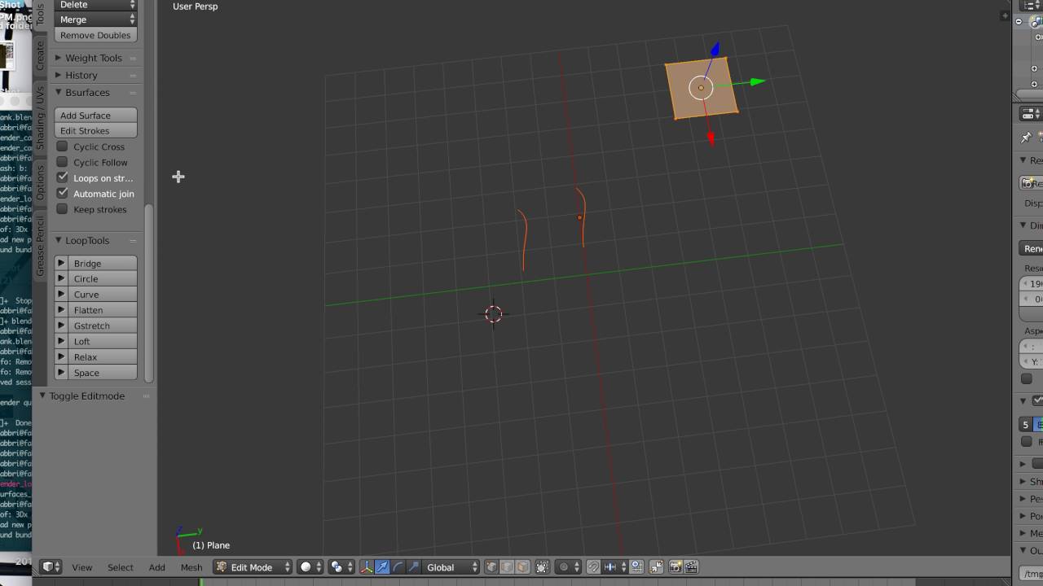Switch to the Shading / UVs tab
Screen dimensions: 1043x586
40,117
